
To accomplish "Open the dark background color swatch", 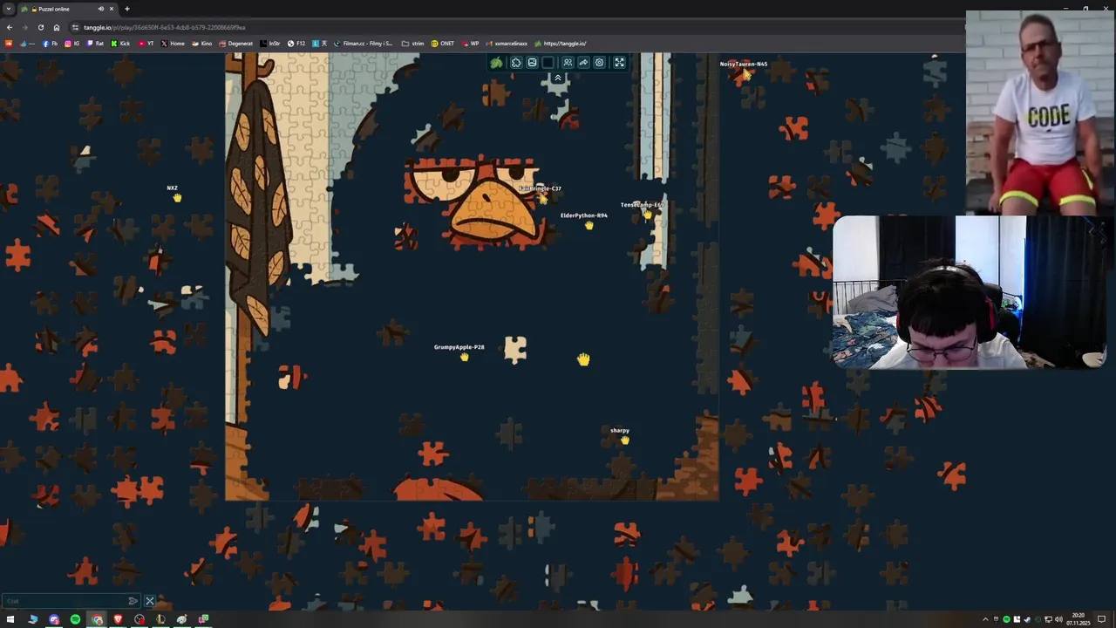I will 548,63.
